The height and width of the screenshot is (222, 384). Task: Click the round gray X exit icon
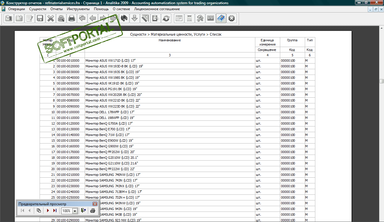pos(231,19)
